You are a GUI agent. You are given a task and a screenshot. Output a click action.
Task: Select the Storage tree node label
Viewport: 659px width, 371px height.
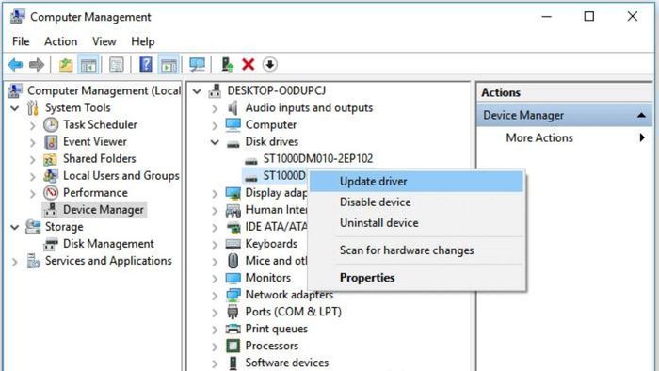click(64, 227)
